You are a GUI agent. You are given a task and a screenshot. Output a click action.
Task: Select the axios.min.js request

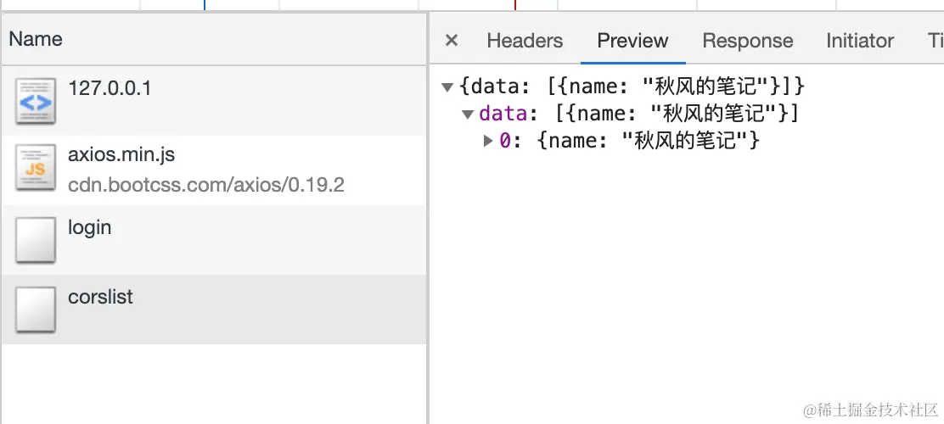[214, 170]
